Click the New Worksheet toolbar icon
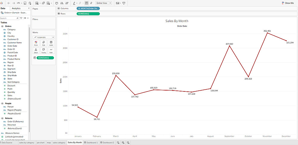 37,3
